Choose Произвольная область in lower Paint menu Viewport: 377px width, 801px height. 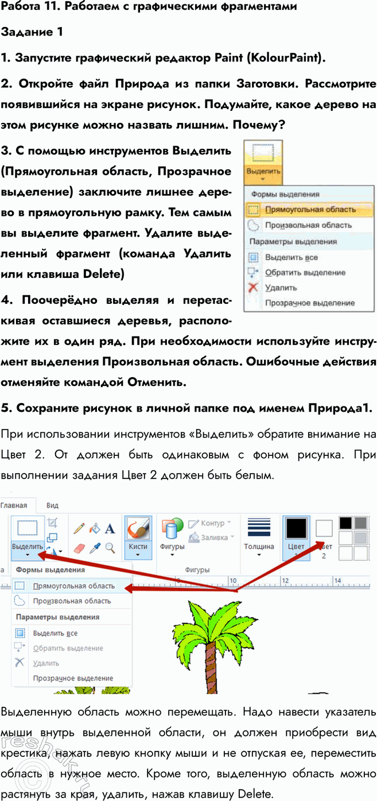(x=72, y=601)
